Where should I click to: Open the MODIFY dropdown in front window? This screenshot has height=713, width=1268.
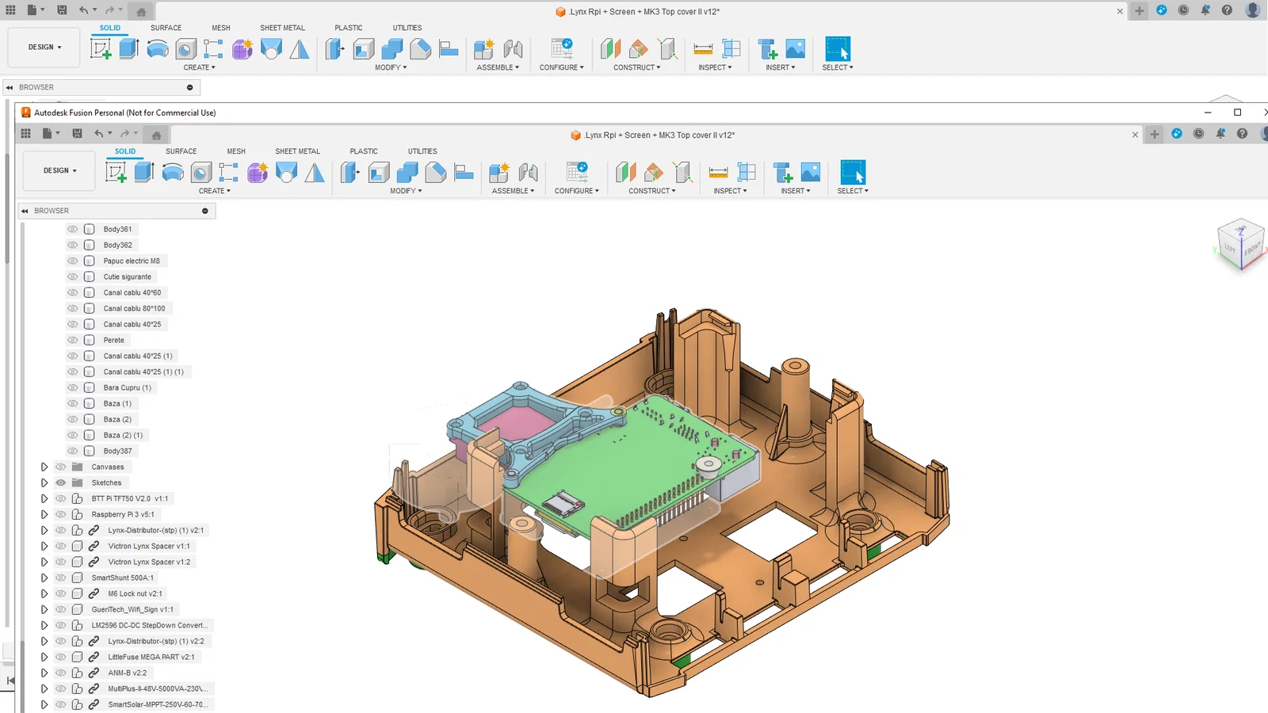(x=406, y=191)
